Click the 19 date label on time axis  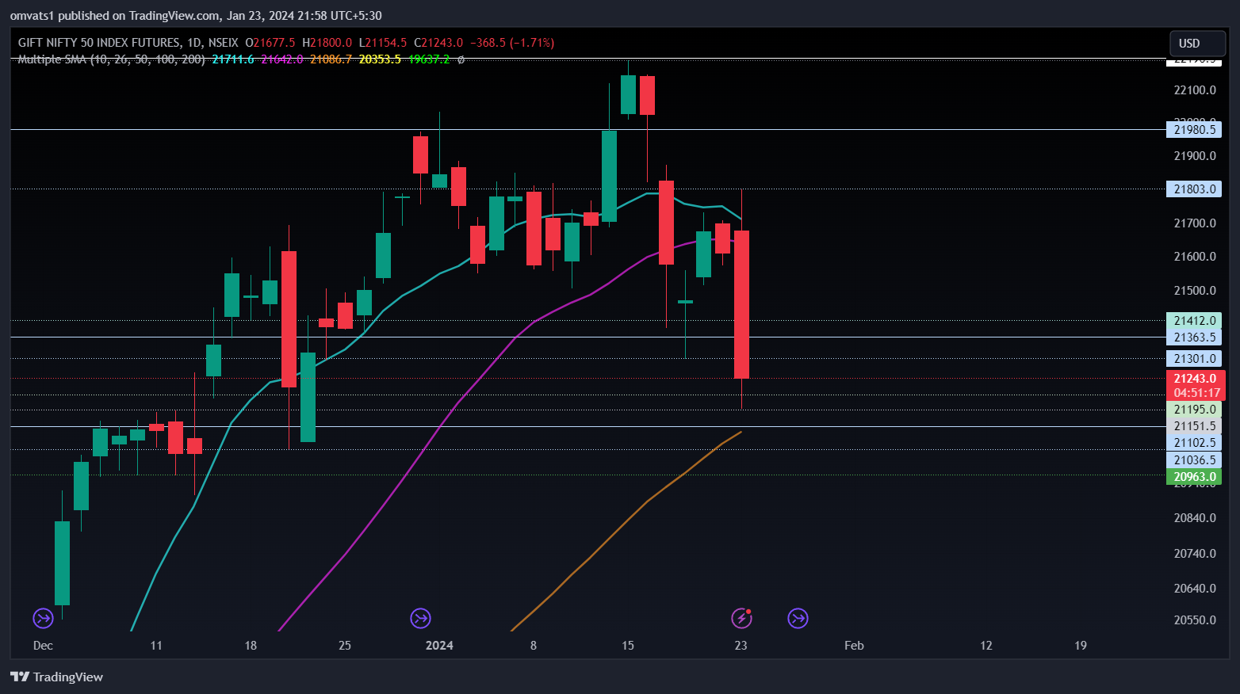tap(1081, 646)
